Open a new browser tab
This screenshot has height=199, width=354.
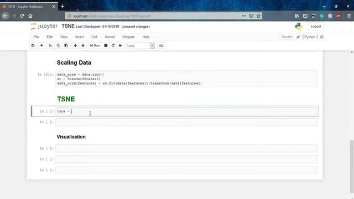(63, 7)
